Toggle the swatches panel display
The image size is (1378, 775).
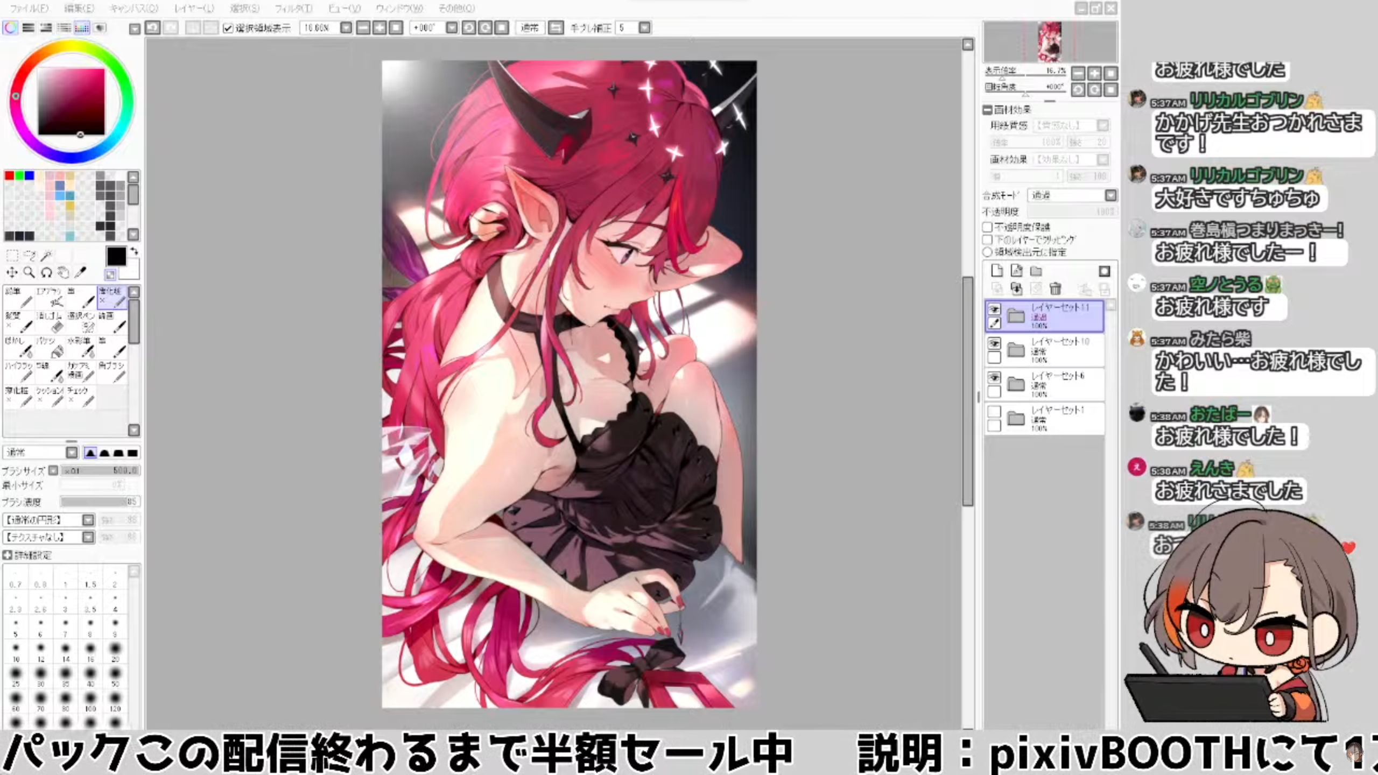click(82, 27)
